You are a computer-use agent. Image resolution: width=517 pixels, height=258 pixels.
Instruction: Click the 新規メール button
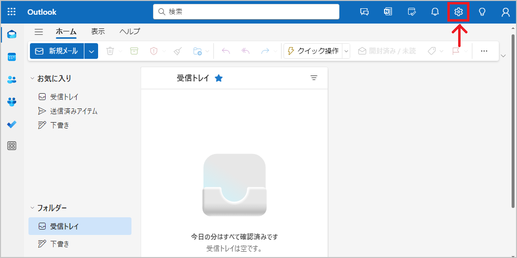(57, 51)
